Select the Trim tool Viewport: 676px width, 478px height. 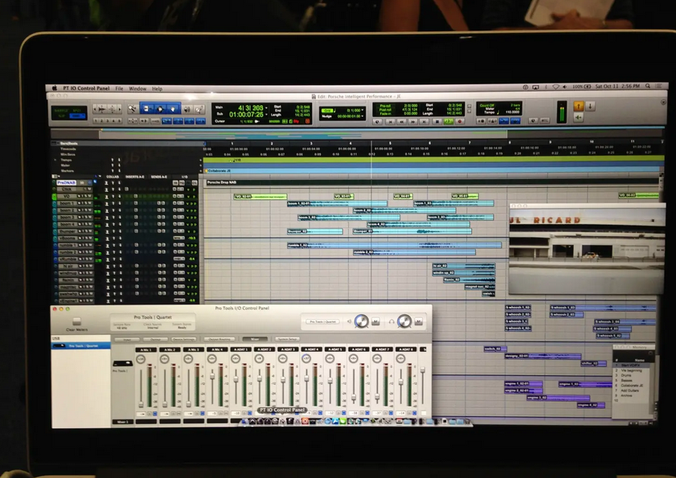pyautogui.click(x=146, y=108)
